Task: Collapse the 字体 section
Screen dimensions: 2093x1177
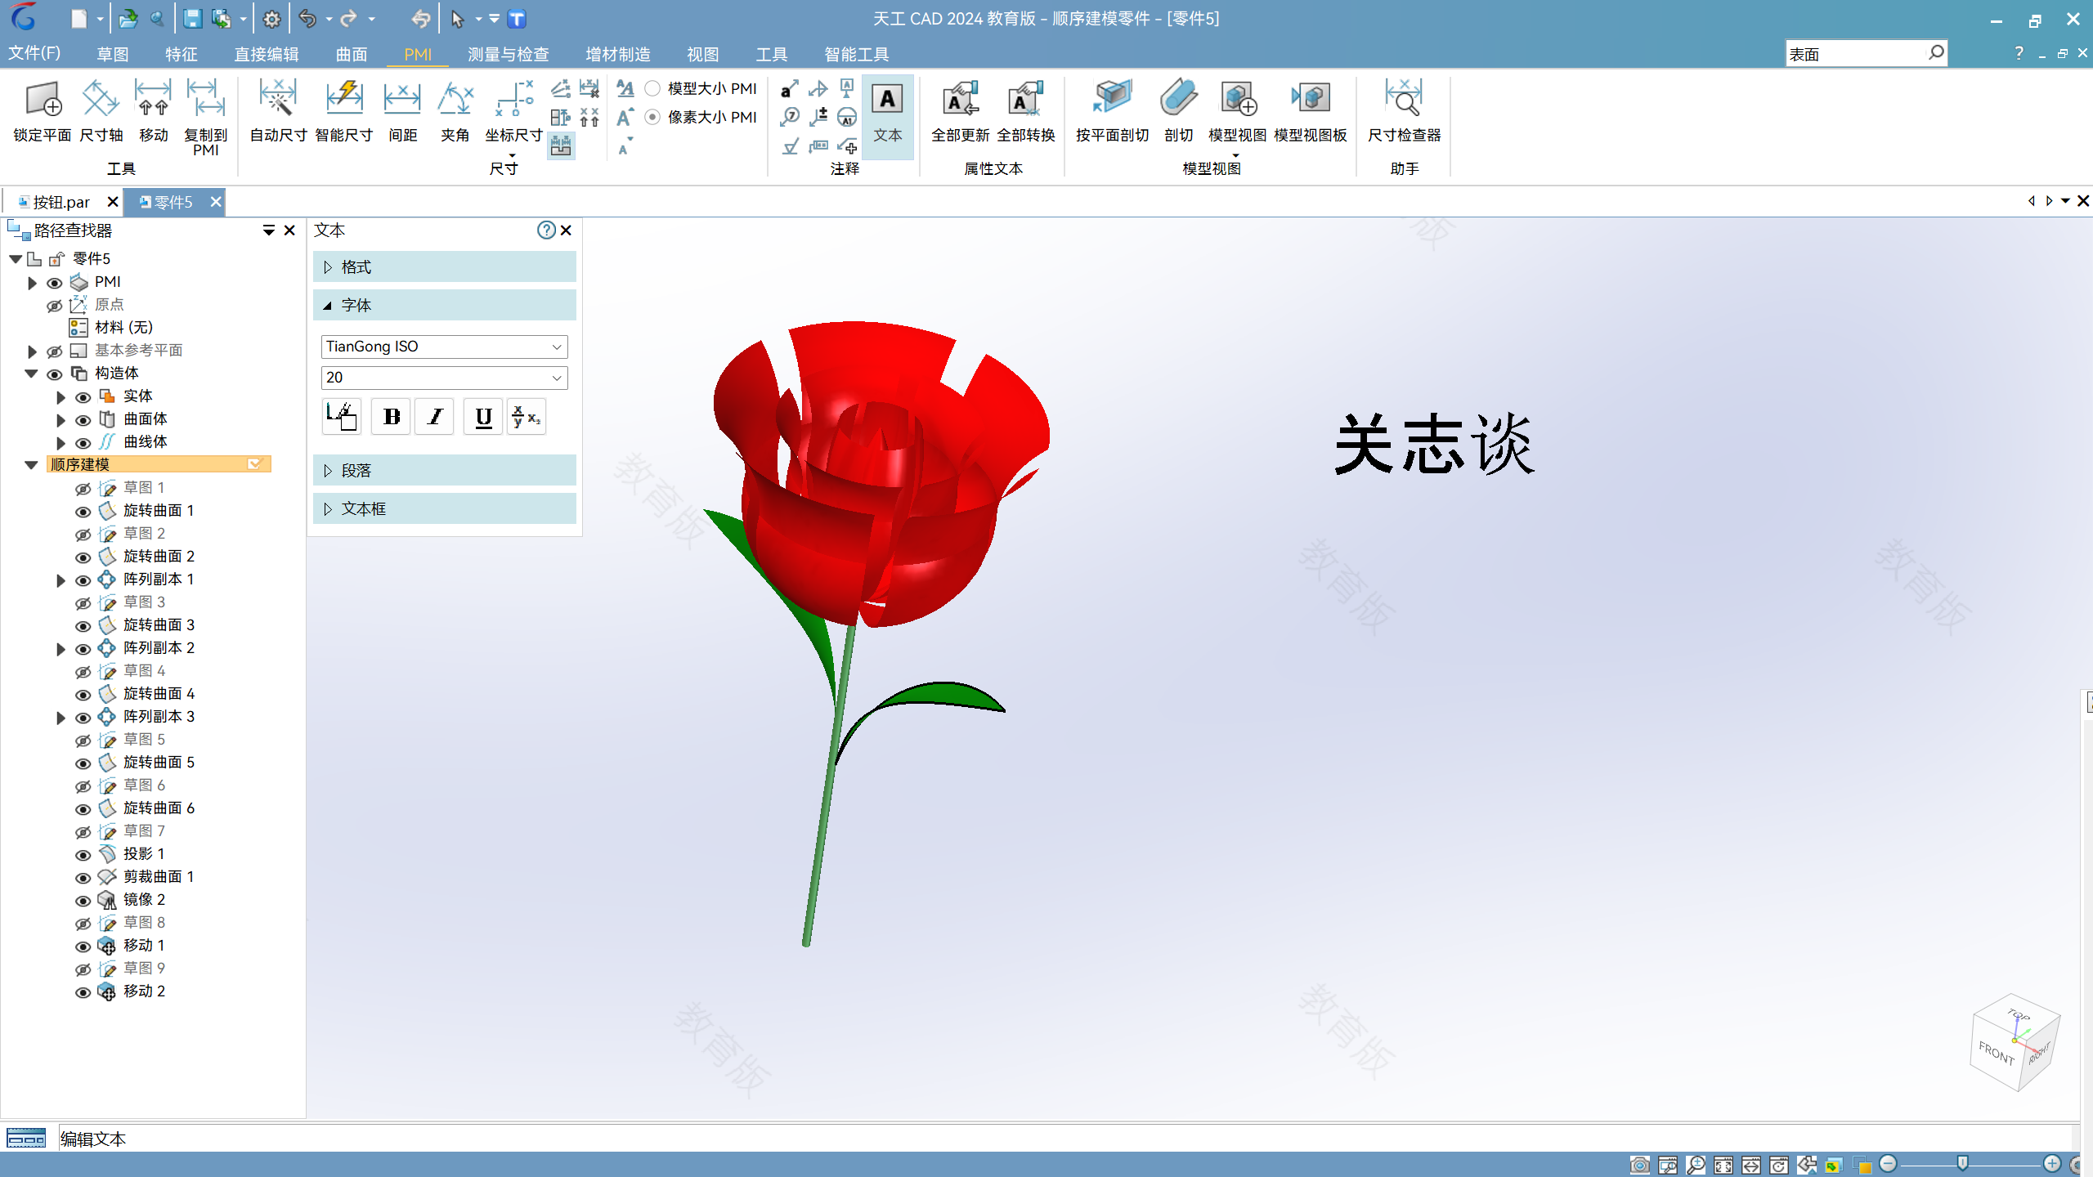Action: [x=445, y=306]
